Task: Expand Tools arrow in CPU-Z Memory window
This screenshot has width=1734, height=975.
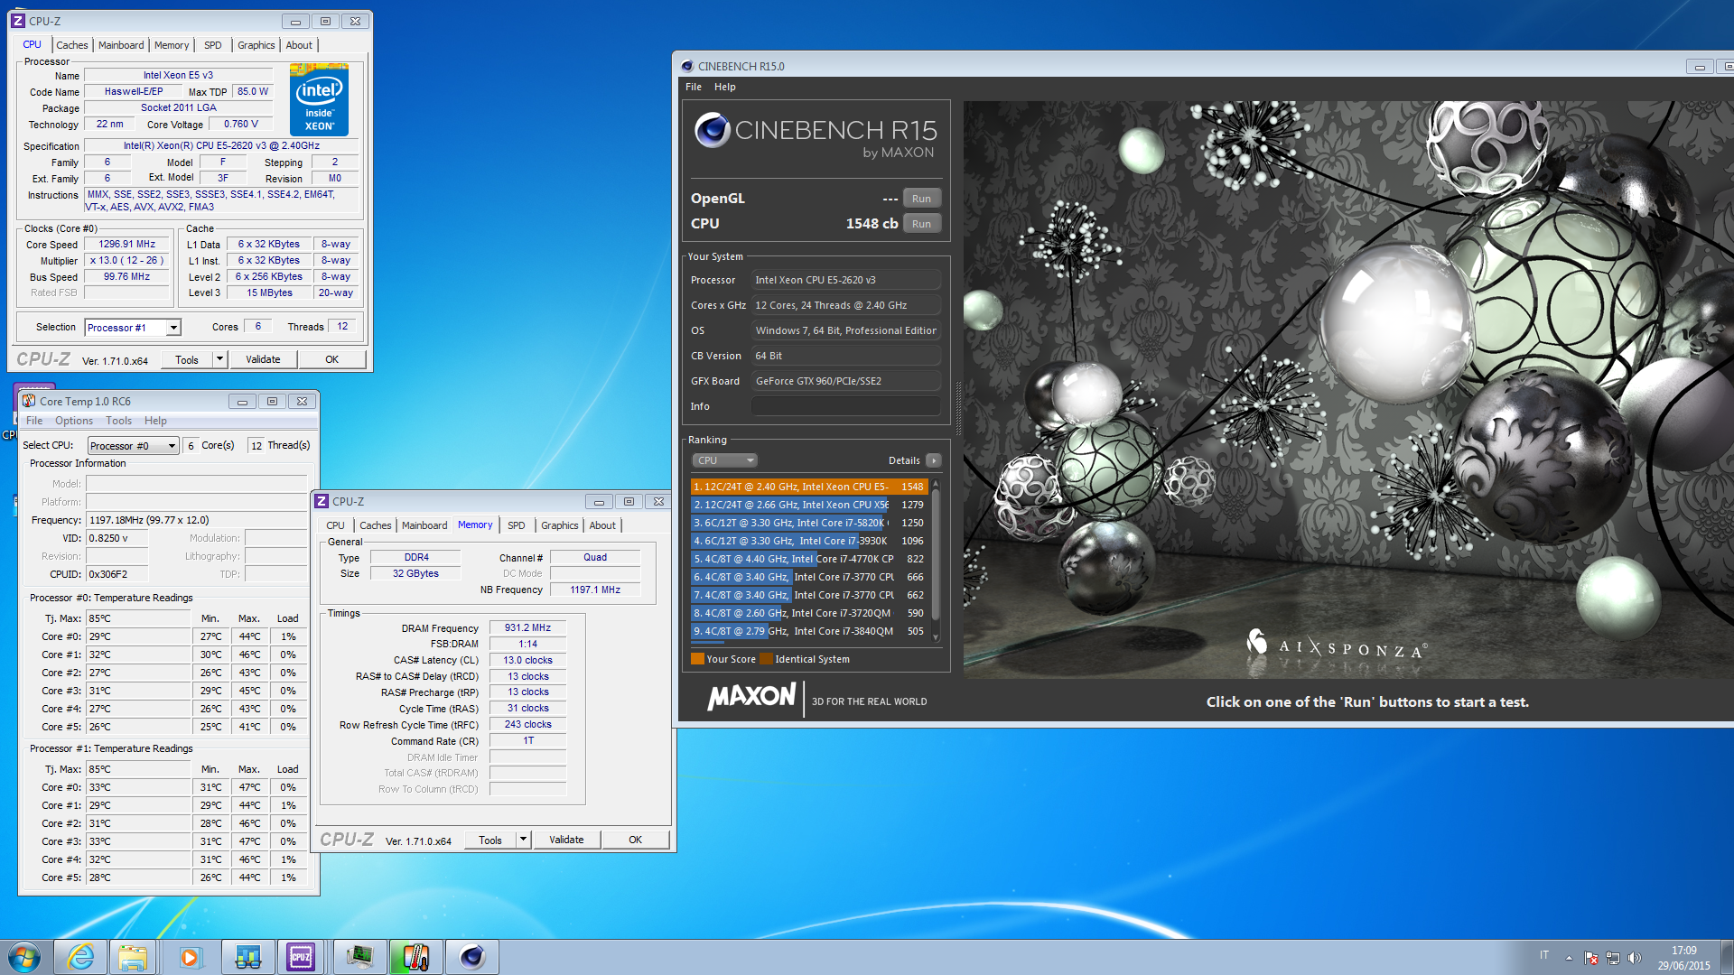Action: pos(523,840)
